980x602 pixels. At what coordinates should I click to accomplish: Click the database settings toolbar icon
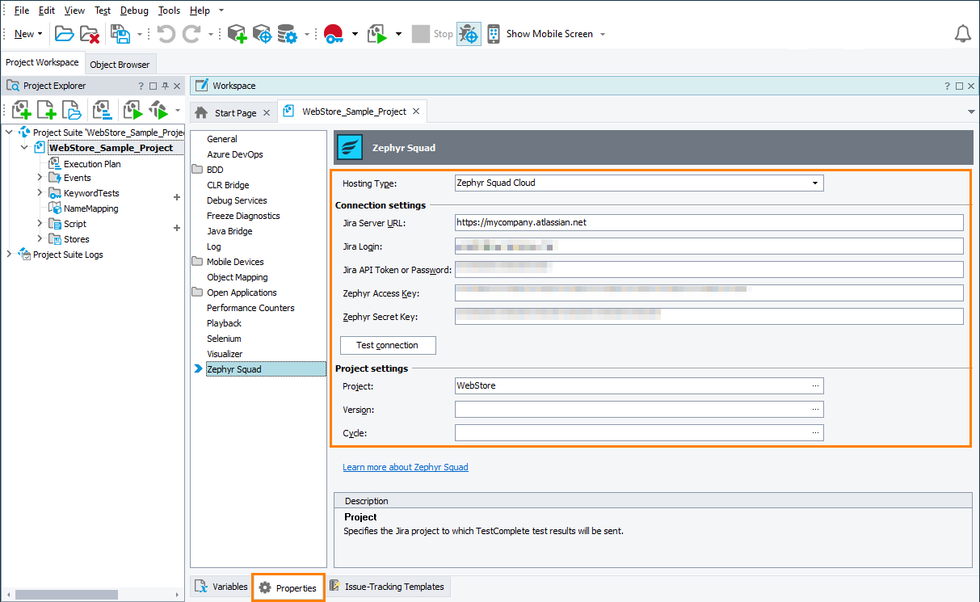[287, 34]
